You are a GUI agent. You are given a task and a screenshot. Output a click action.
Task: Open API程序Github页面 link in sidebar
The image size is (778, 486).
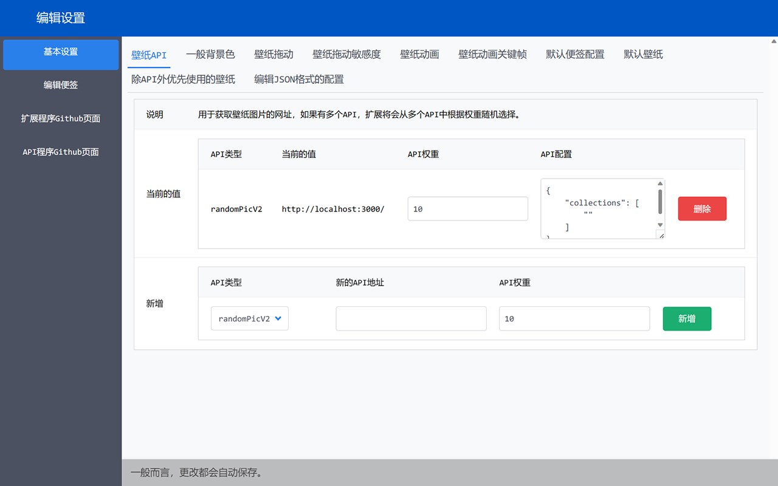(61, 152)
